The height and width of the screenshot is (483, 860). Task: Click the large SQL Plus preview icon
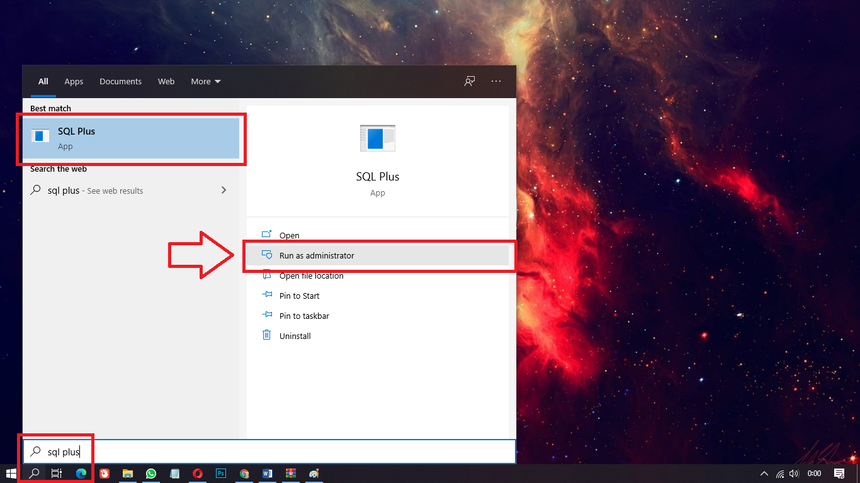pyautogui.click(x=378, y=138)
